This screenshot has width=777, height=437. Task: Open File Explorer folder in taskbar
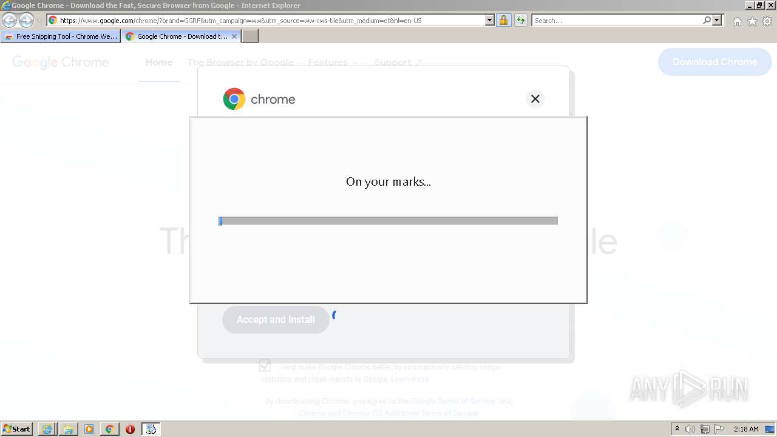tap(69, 429)
